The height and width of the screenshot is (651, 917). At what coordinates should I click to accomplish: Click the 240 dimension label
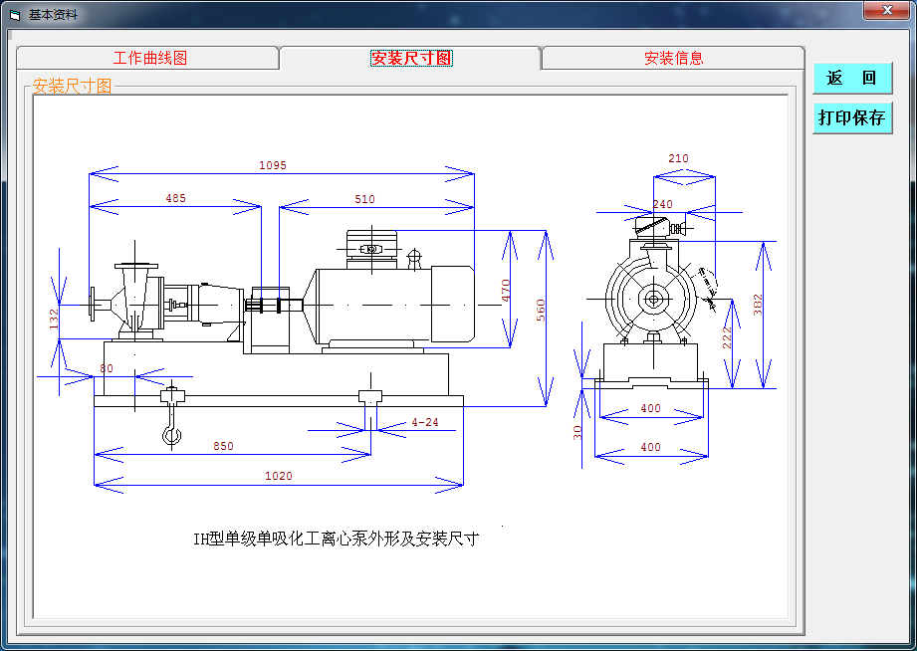click(662, 204)
